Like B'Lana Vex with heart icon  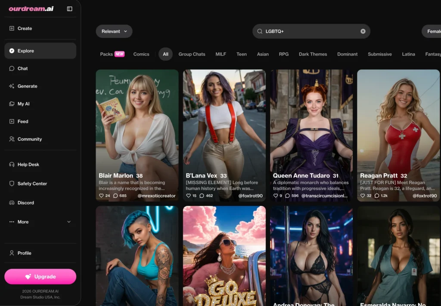pos(189,196)
